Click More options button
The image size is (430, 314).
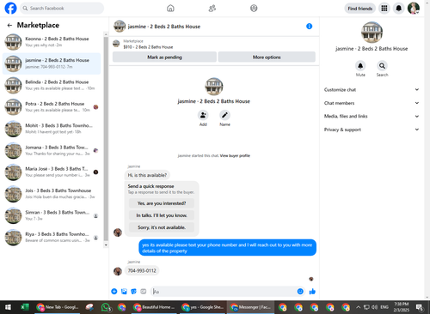coord(267,57)
